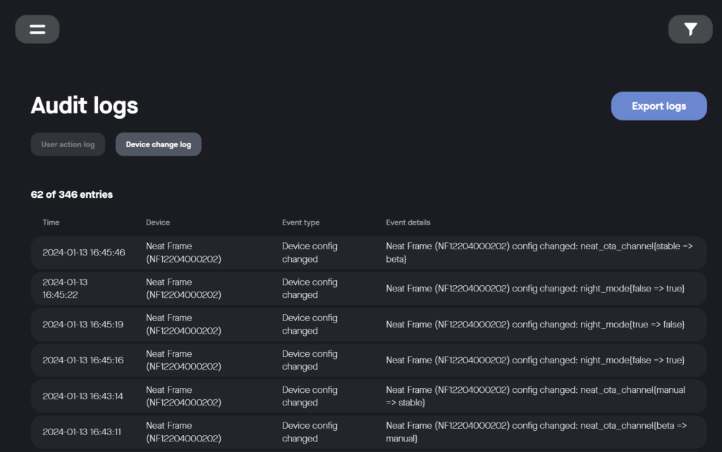Click the Event details column header
This screenshot has width=722, height=452.
click(x=408, y=222)
